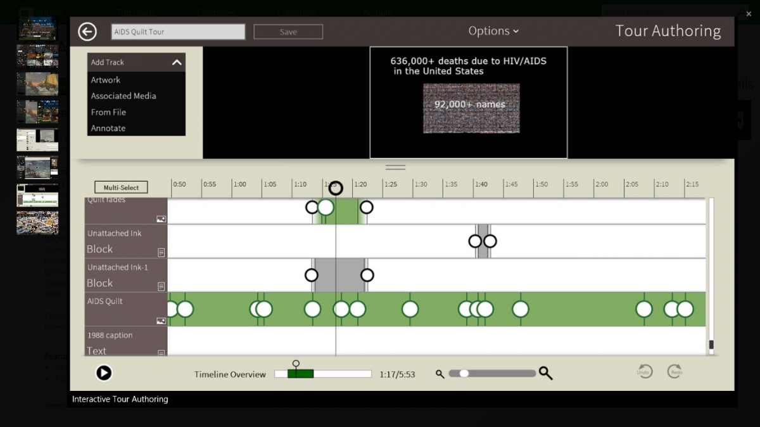Click AIDS Quilt keyframe near 1:47
Image resolution: width=760 pixels, height=427 pixels.
pyautogui.click(x=520, y=309)
